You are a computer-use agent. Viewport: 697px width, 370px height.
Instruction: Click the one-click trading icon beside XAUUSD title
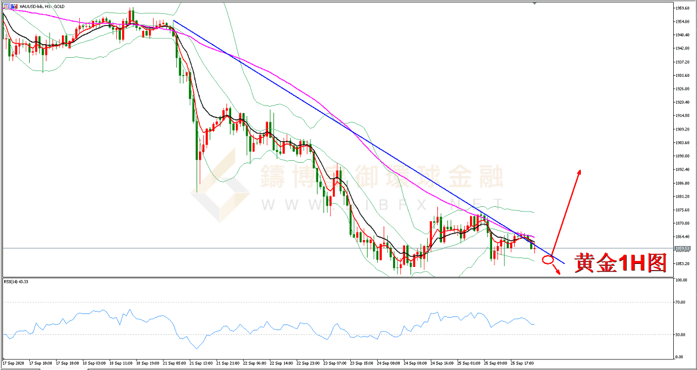pos(7,7)
